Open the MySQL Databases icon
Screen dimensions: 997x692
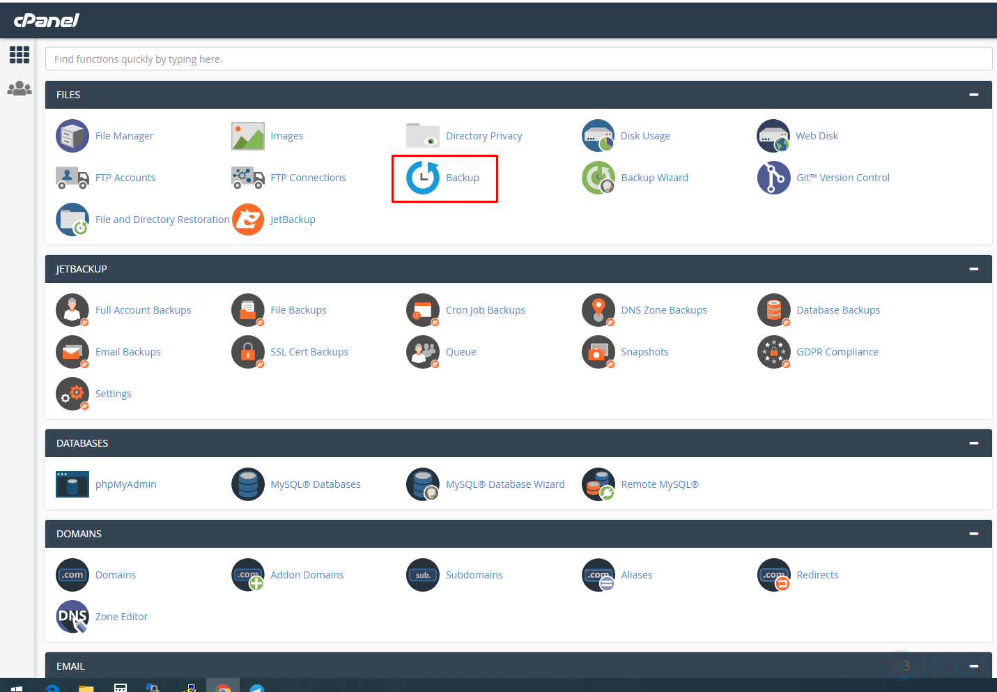tap(248, 484)
